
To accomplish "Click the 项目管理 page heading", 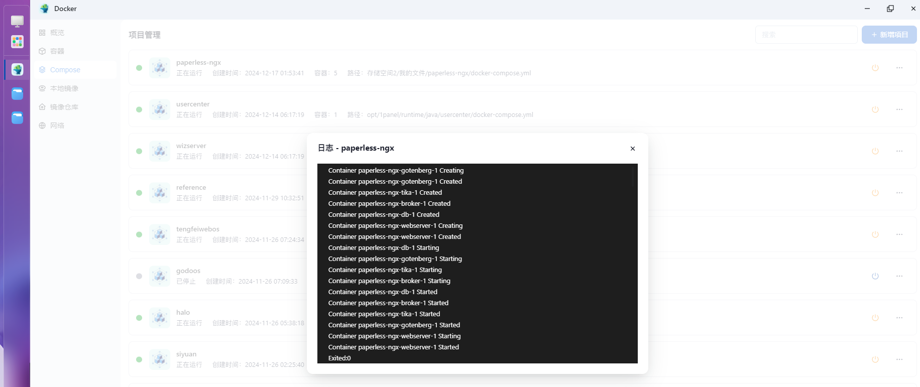I will click(145, 35).
